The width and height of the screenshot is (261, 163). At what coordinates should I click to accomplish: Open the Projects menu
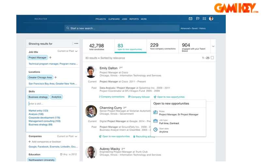click(x=100, y=19)
